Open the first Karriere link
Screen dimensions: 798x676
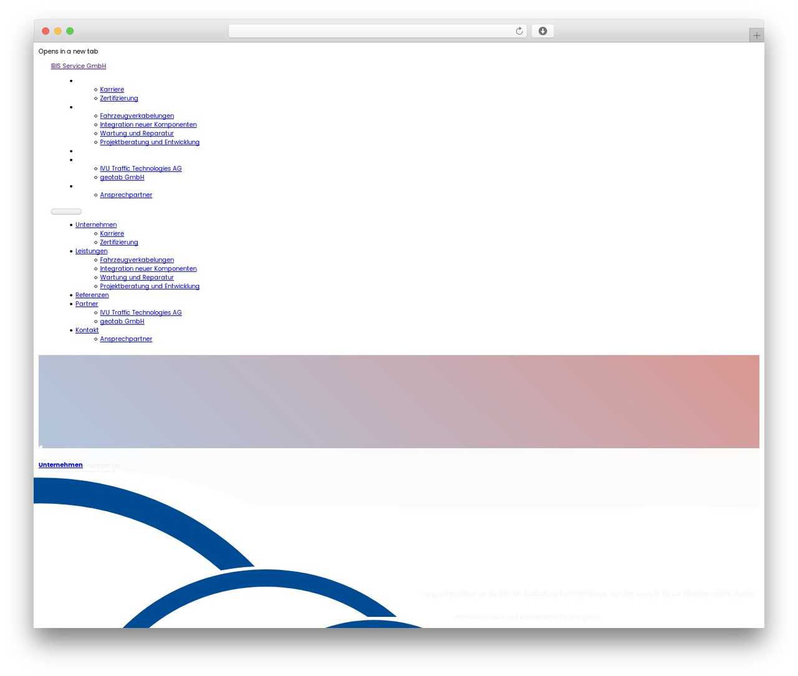tap(112, 90)
